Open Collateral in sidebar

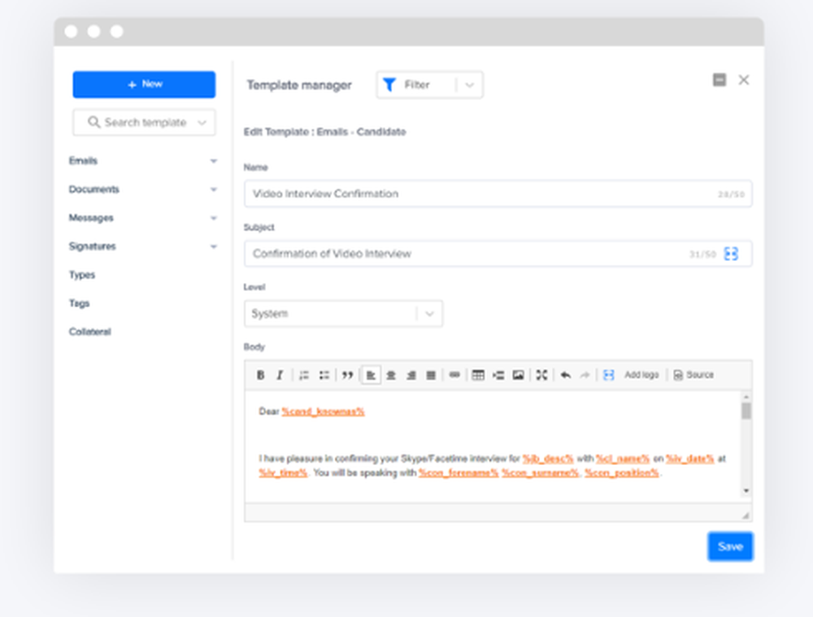coord(89,332)
